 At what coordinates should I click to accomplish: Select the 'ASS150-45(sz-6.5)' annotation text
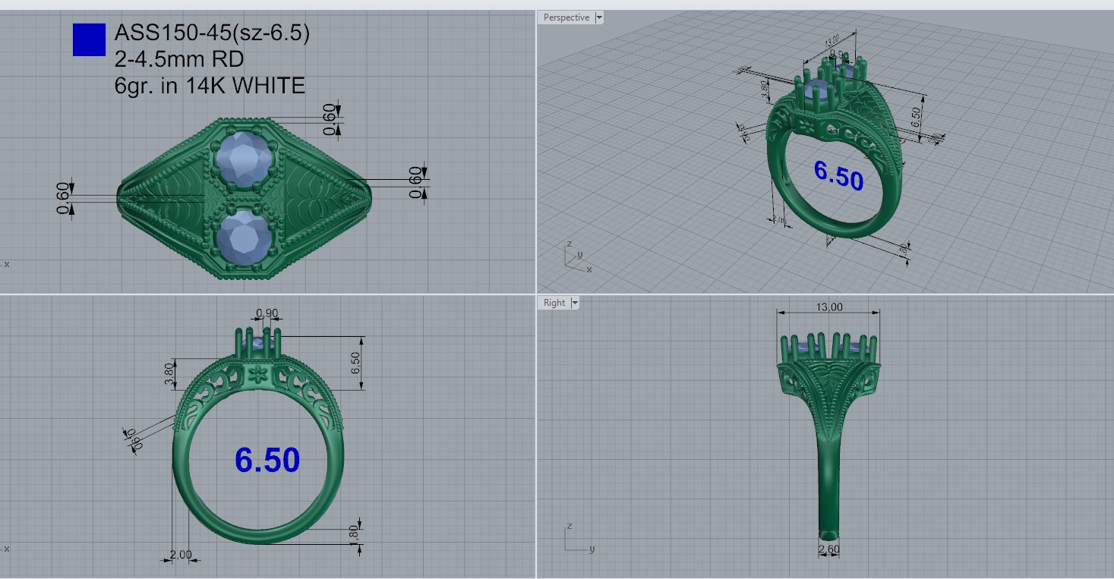tap(212, 33)
